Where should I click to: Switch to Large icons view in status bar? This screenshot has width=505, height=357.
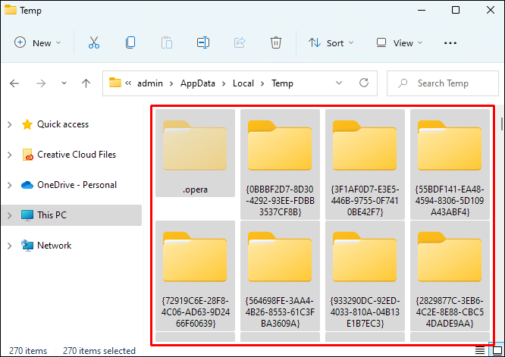point(497,350)
